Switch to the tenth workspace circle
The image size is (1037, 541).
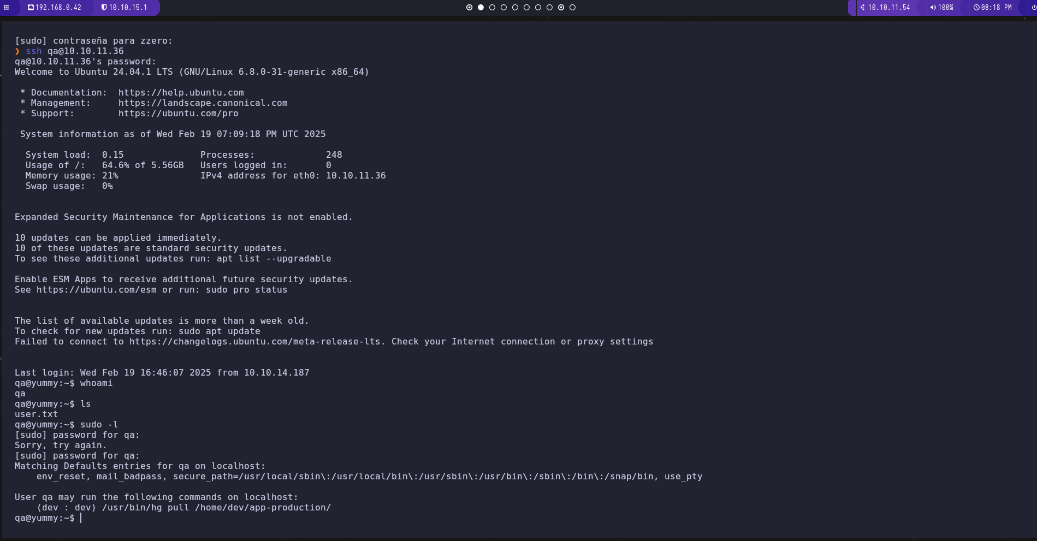tap(572, 8)
